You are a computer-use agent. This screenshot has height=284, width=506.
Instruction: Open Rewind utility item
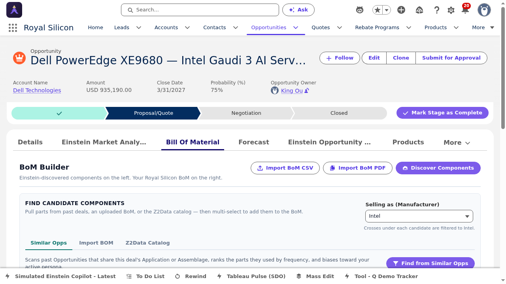(x=191, y=276)
